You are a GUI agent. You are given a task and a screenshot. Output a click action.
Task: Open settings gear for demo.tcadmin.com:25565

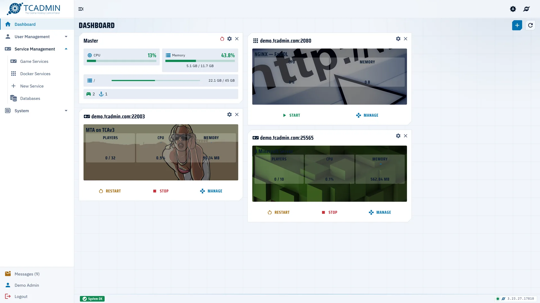(x=398, y=136)
